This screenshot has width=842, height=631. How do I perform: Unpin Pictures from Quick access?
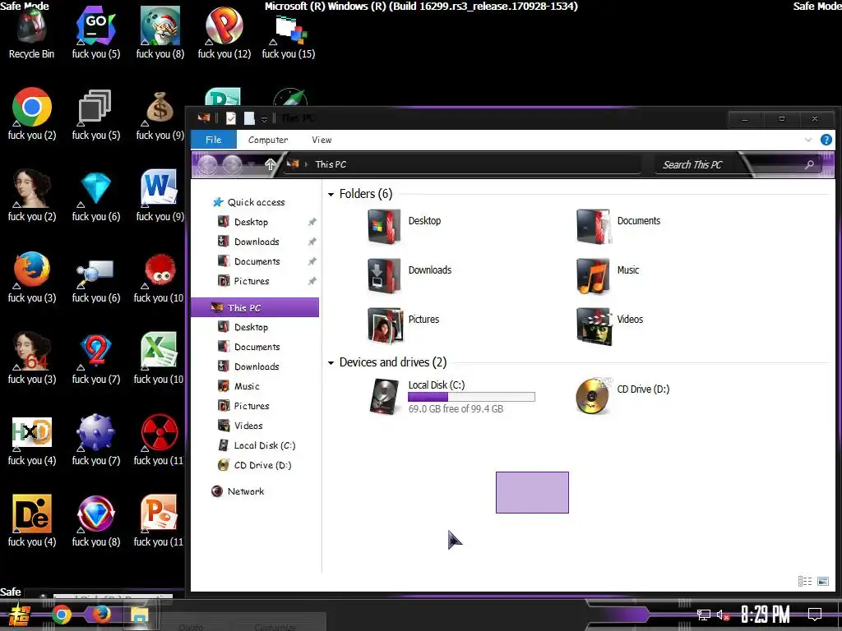click(312, 281)
